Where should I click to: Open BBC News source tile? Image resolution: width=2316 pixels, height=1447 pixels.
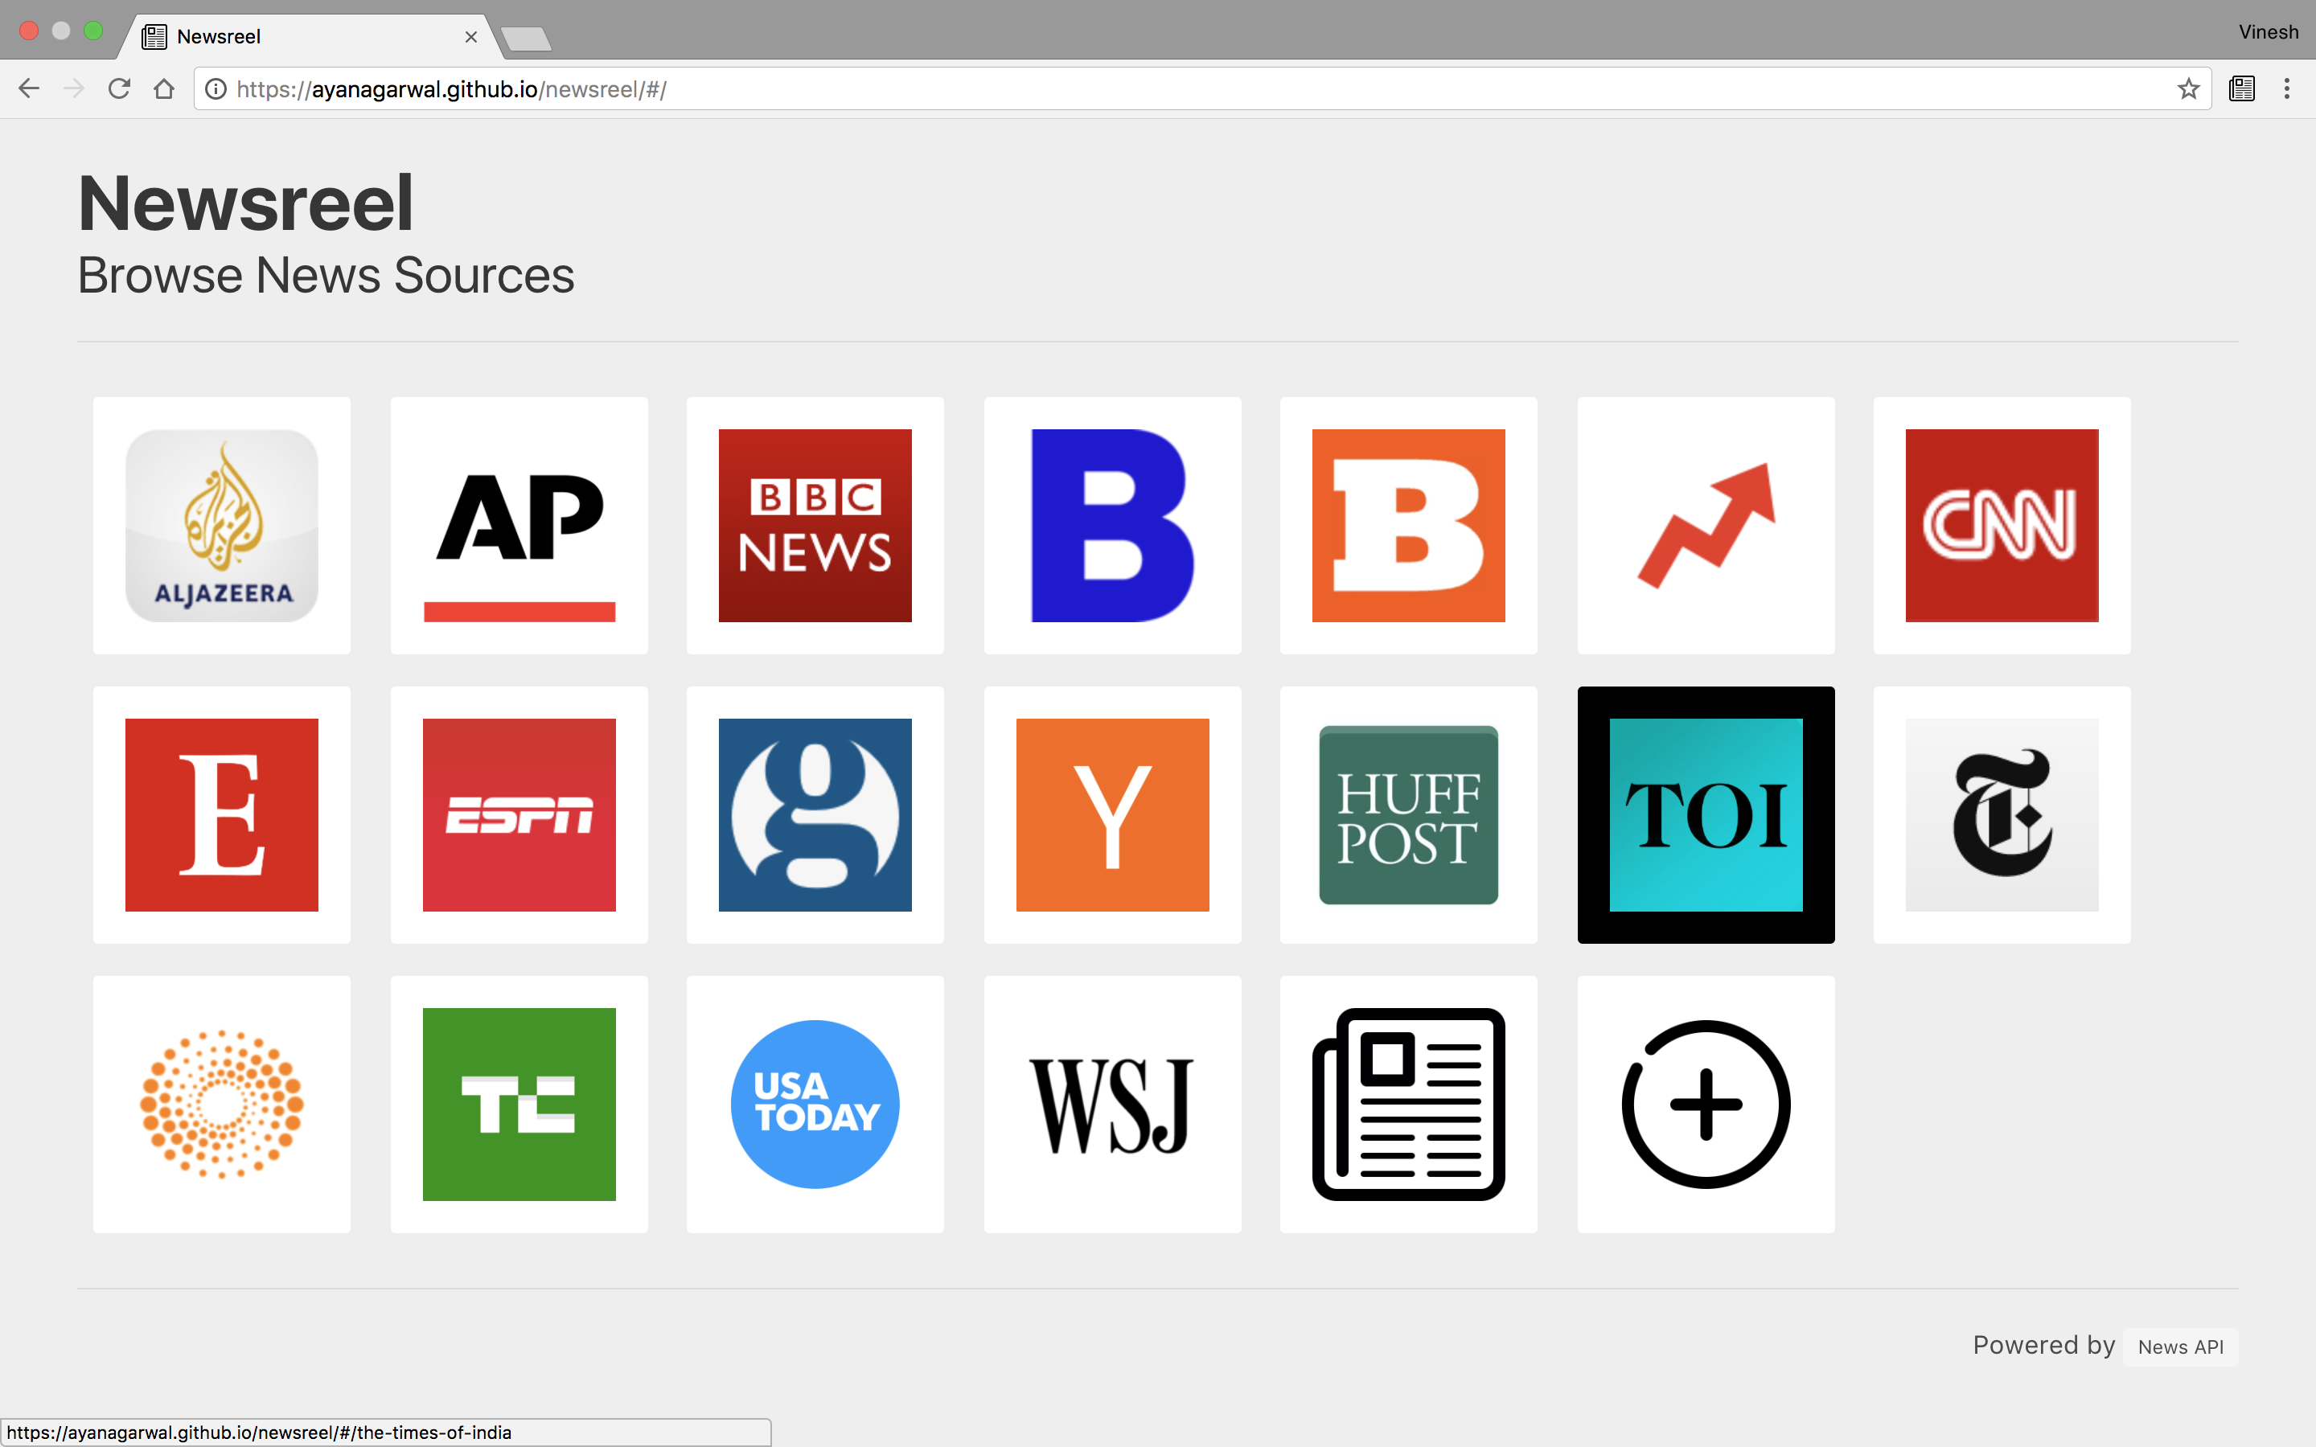pos(815,526)
